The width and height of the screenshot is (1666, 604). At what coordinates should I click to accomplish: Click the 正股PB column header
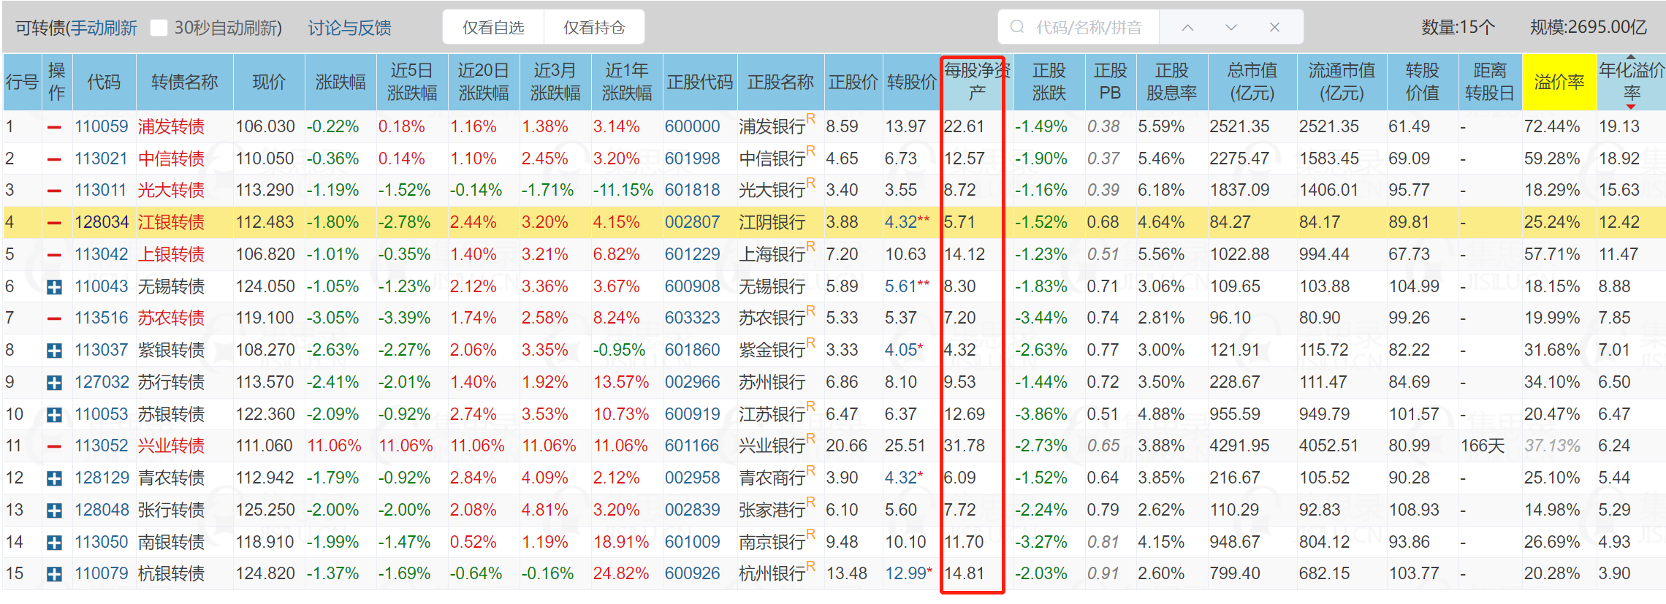pyautogui.click(x=1110, y=82)
